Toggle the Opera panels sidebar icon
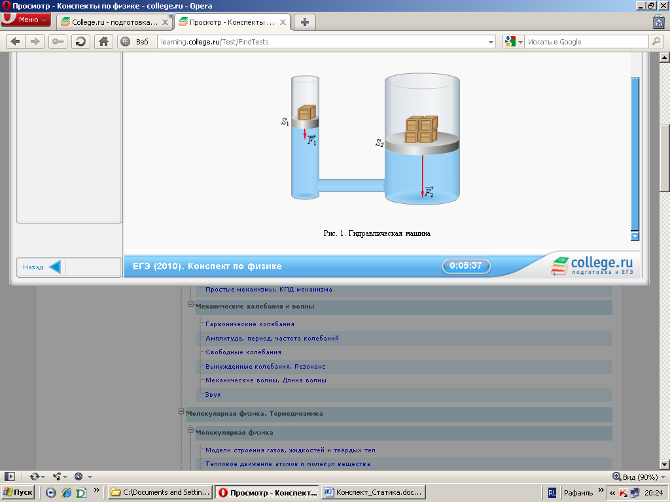Viewport: 670px width, 502px height. click(9, 477)
